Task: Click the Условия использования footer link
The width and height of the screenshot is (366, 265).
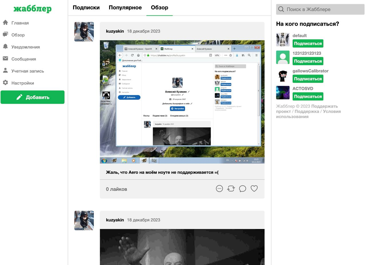Action: 308,114
